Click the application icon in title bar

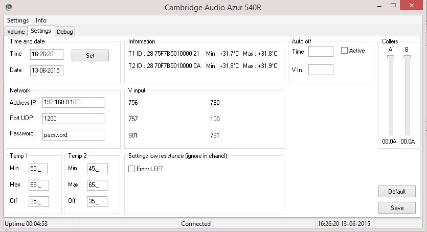pos(9,7)
